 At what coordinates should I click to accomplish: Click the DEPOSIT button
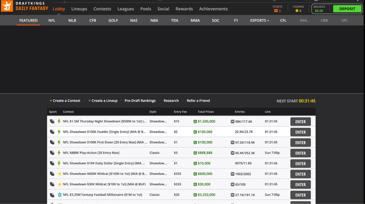(x=347, y=9)
